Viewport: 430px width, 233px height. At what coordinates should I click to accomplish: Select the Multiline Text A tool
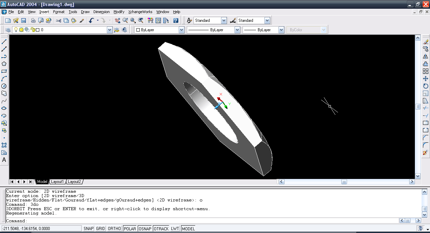click(x=4, y=160)
